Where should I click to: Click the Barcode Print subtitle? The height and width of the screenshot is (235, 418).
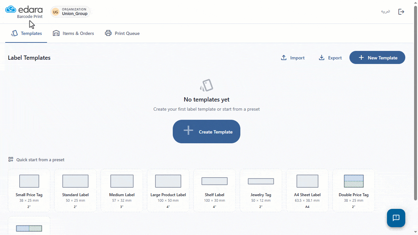click(30, 17)
